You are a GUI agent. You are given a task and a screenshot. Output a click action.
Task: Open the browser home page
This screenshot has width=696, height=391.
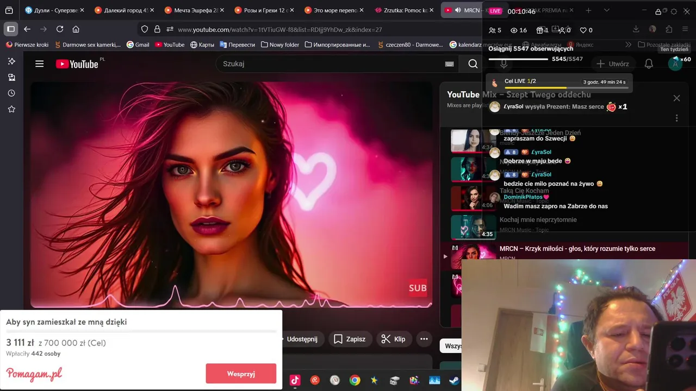coord(76,29)
